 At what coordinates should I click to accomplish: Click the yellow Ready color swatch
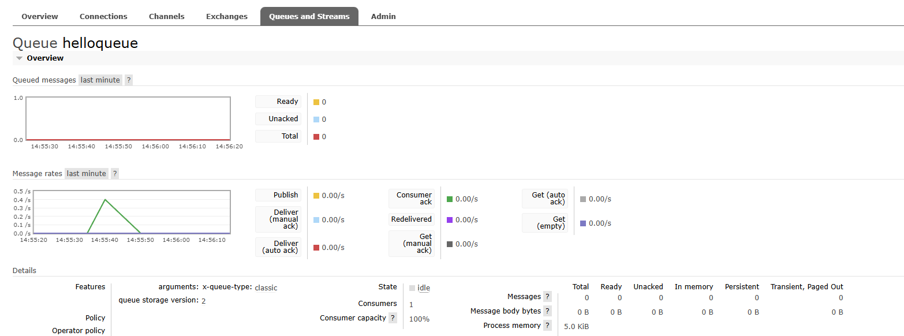pyautogui.click(x=316, y=102)
